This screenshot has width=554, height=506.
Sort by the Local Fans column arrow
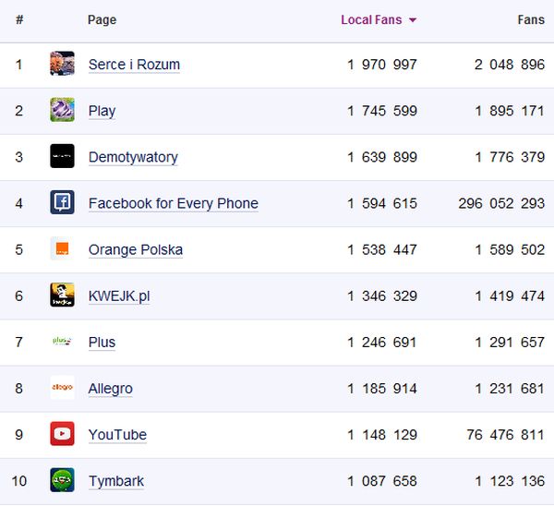click(412, 19)
